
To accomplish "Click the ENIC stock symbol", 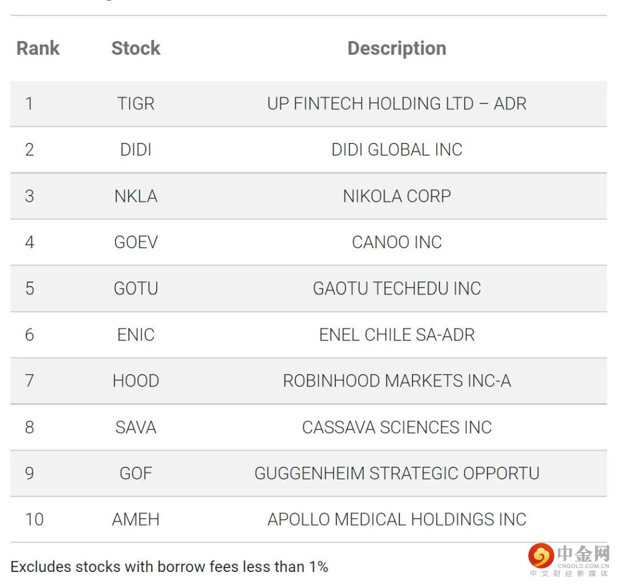I will click(x=136, y=335).
